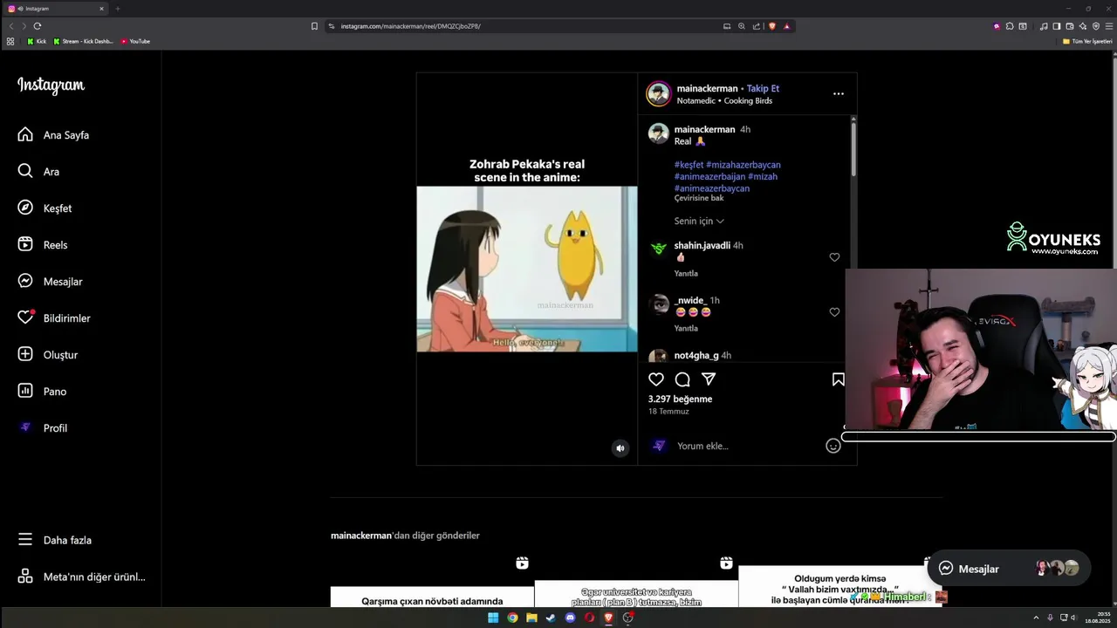Like the reel with the heart icon

coord(656,379)
